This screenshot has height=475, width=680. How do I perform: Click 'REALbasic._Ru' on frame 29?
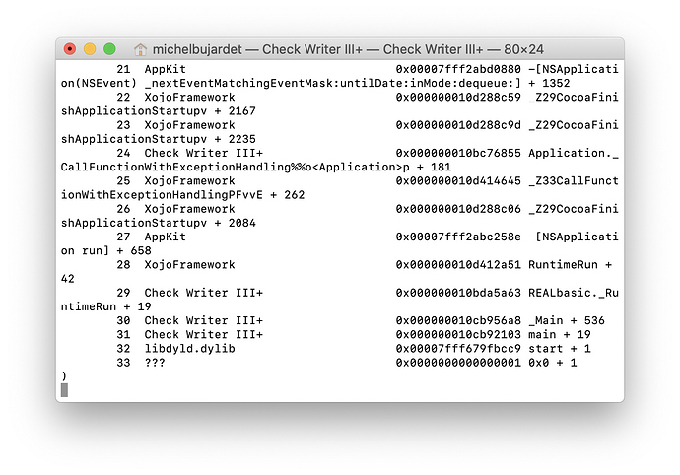click(574, 293)
